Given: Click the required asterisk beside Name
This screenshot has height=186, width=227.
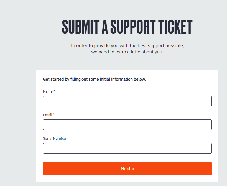Looking at the screenshot, I should [x=54, y=91].
